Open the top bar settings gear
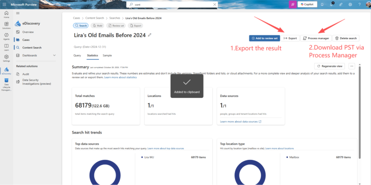The width and height of the screenshot is (371, 185). tap(350, 4)
